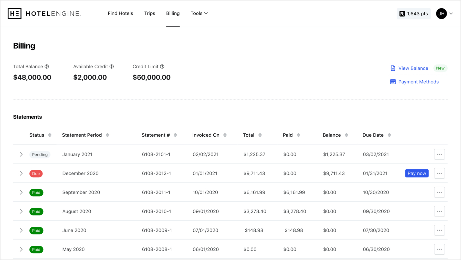Open the 1,643 pts rewards badge
This screenshot has height=260, width=461.
click(413, 14)
